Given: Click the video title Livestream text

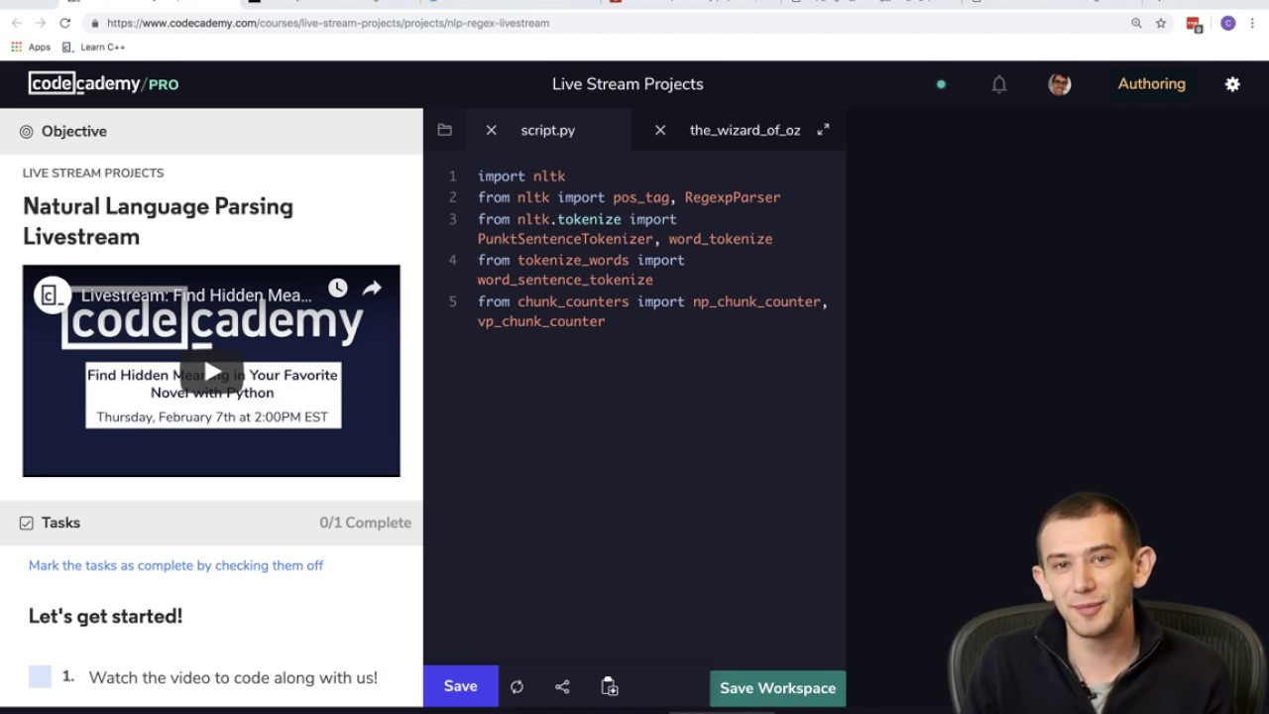Looking at the screenshot, I should (x=196, y=296).
